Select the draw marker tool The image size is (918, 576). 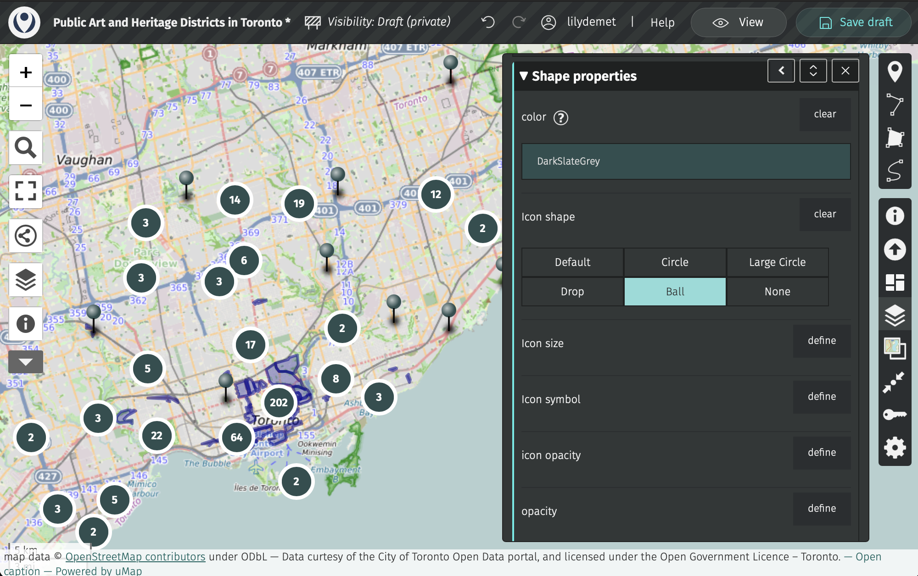tap(895, 72)
